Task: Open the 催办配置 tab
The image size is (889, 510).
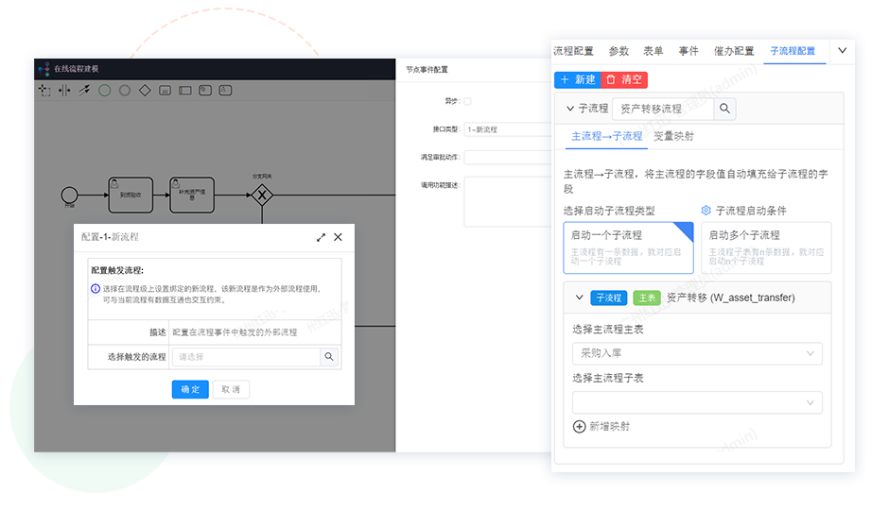Action: 734,51
